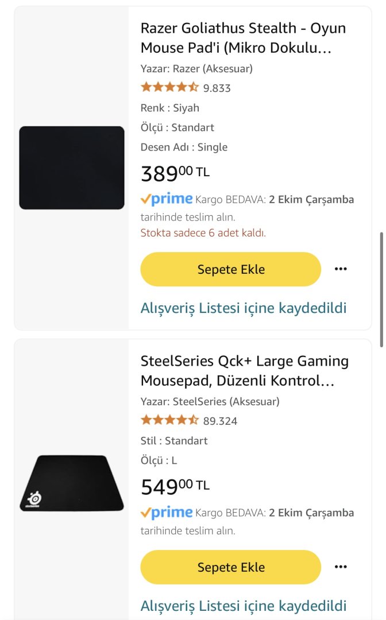
Task: Click the page scrollbar thumb
Action: click(381, 289)
